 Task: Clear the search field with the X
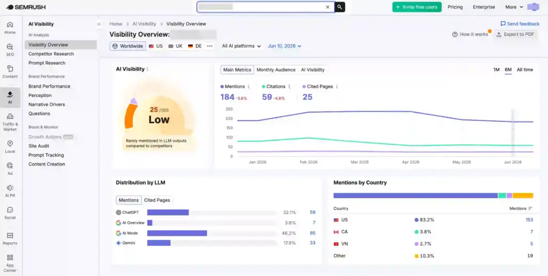[328, 7]
